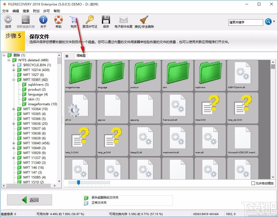The width and height of the screenshot is (278, 217).
Task: Open 电子邮件恢复 envelope icon
Action: (124, 20)
